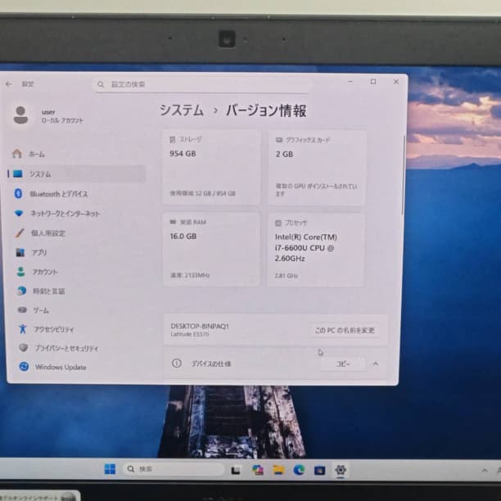Image resolution: width=501 pixels, height=501 pixels.
Task: Click the info icon beside デバイスの仕様
Action: coord(176,363)
